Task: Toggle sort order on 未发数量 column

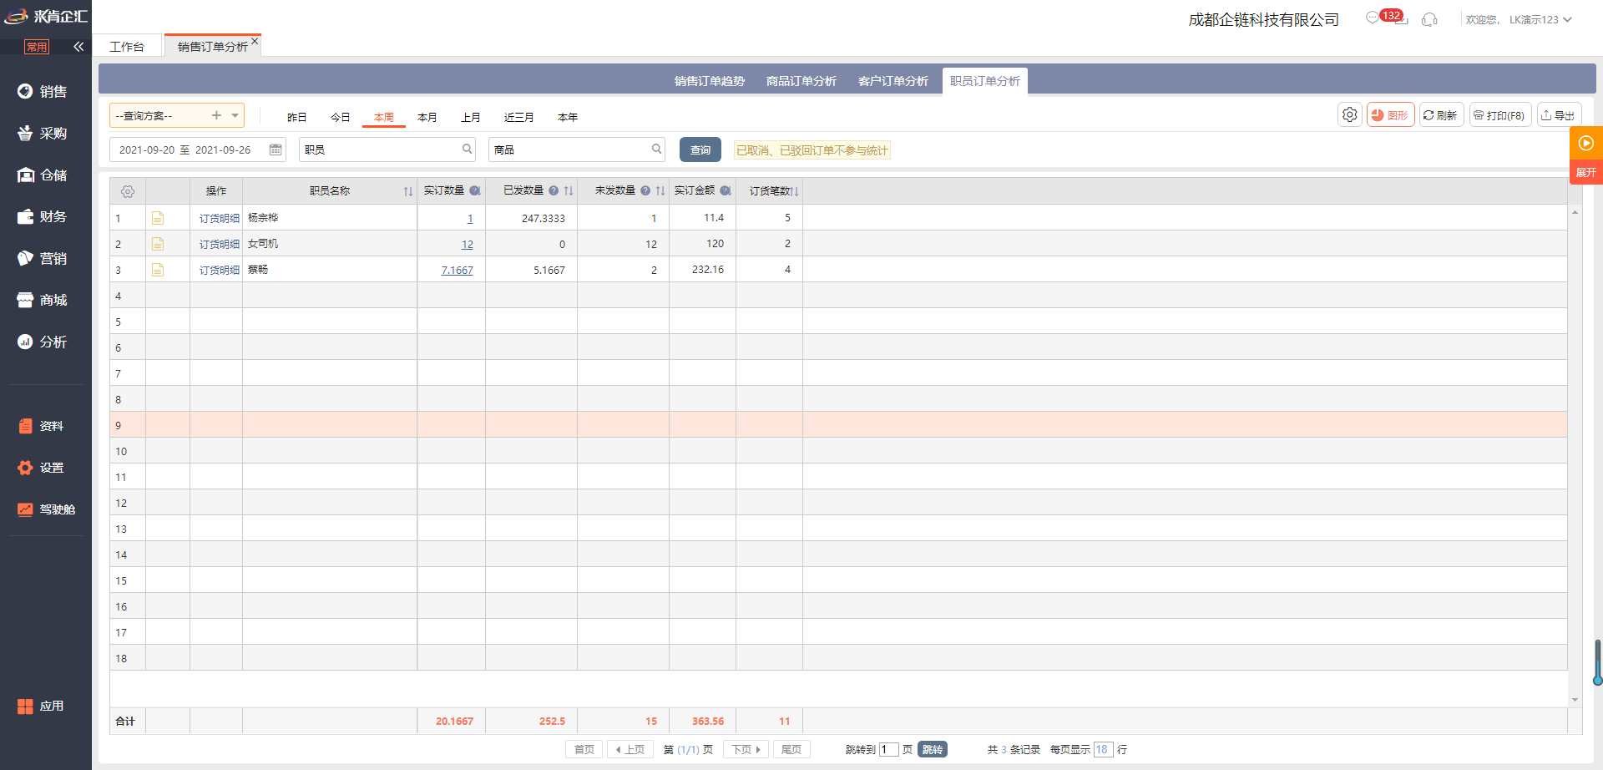Action: (660, 191)
